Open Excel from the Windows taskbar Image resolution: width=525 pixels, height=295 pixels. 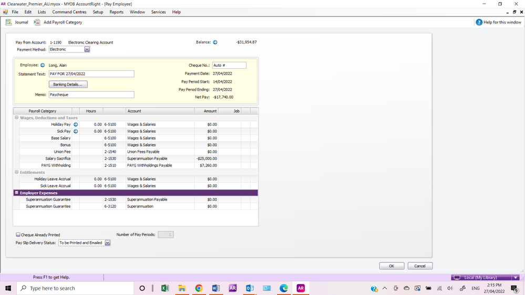tap(164, 288)
